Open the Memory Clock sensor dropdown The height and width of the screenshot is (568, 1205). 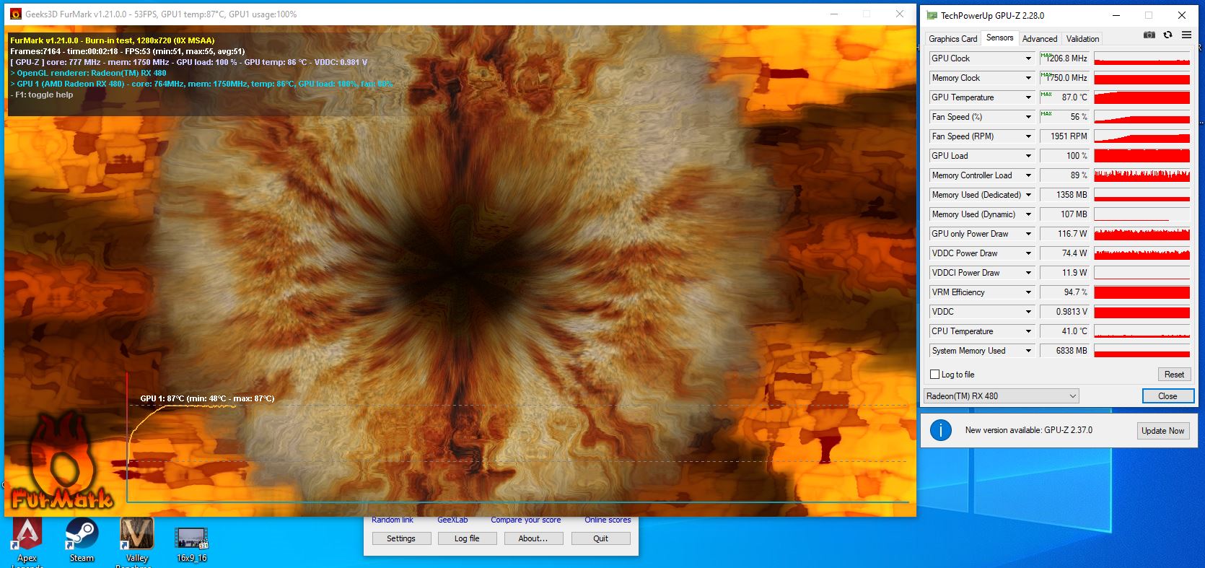pyautogui.click(x=1029, y=78)
